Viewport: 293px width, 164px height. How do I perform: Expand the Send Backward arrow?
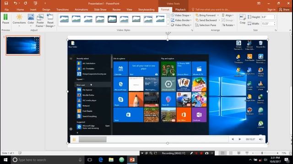(219, 20)
